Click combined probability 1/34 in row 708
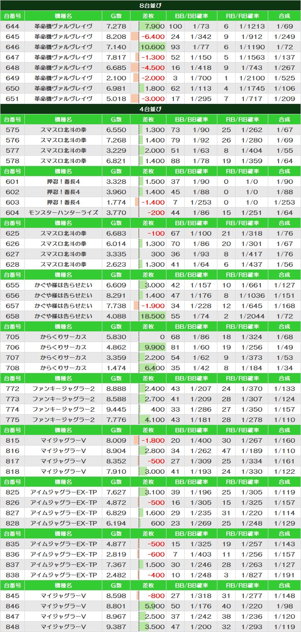301x632 pixels. pyautogui.click(x=284, y=368)
